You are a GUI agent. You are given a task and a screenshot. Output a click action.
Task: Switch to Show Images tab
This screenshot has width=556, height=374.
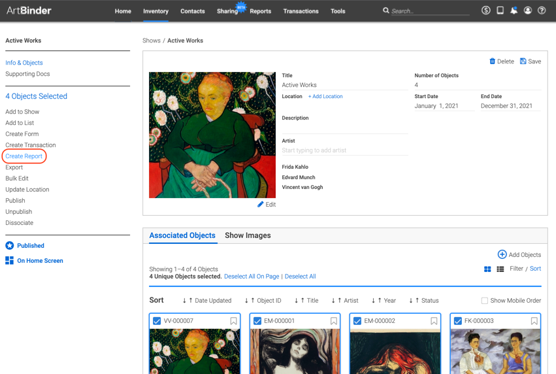248,235
